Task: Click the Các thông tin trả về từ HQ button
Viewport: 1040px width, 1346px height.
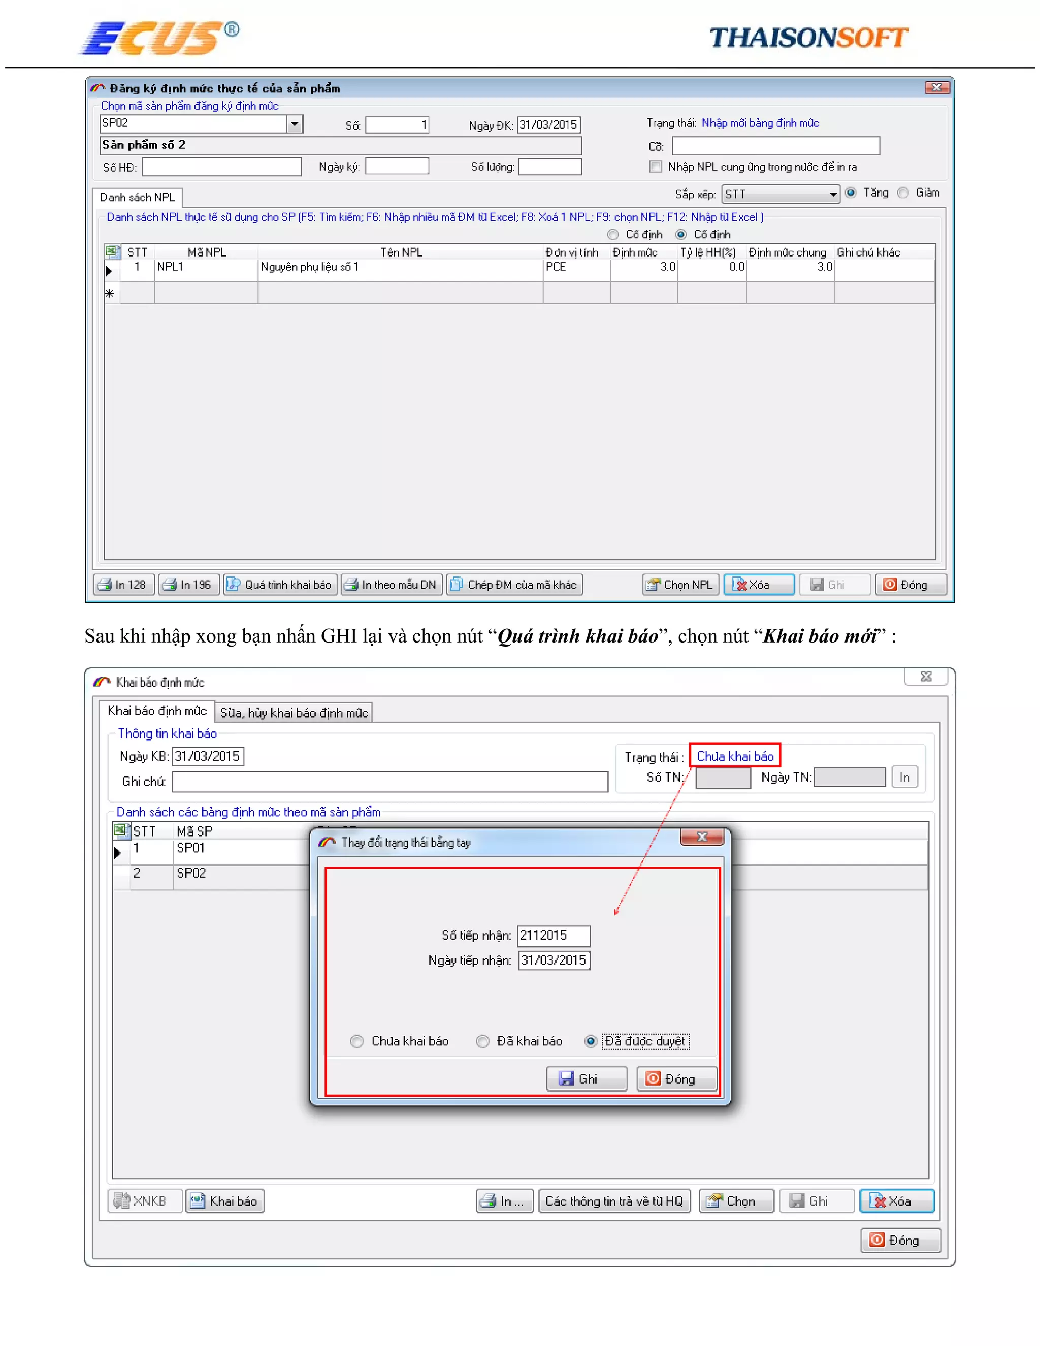Action: [x=614, y=1201]
